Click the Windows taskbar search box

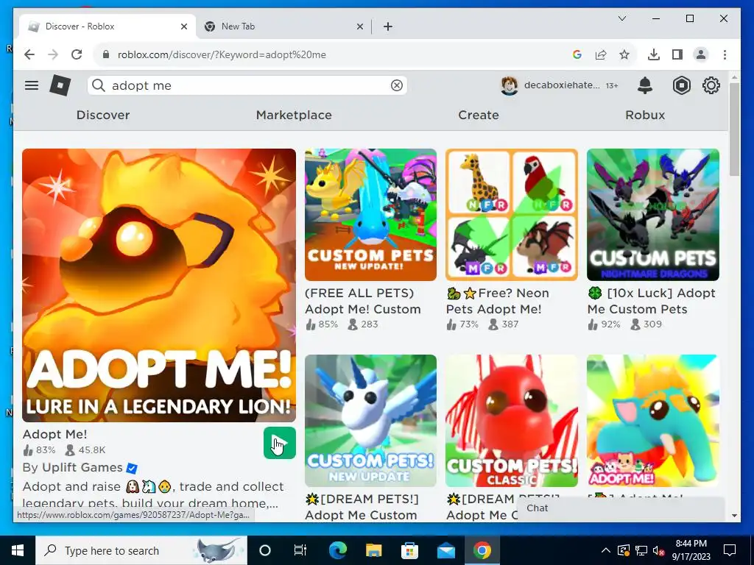tap(141, 550)
